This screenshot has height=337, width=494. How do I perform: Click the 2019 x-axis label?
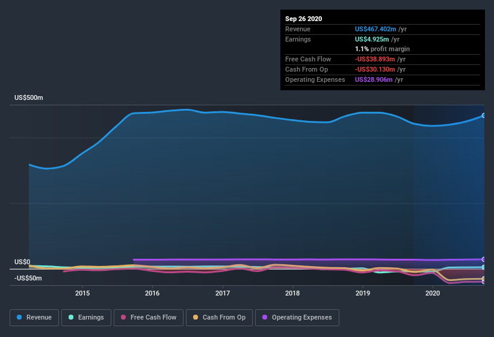363,293
